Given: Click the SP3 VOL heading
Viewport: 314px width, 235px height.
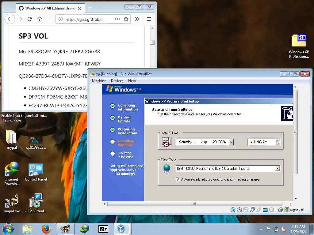Looking at the screenshot, I should coord(33,36).
